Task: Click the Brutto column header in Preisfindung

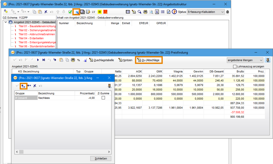Action: click(234, 71)
